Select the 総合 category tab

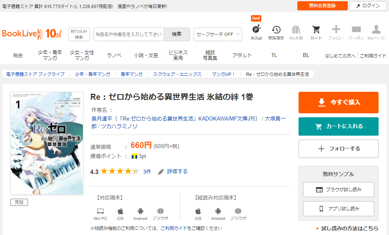[x=18, y=55]
